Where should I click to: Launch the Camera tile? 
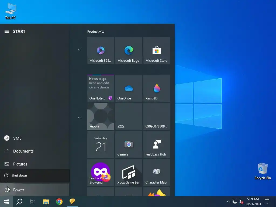[129, 144]
